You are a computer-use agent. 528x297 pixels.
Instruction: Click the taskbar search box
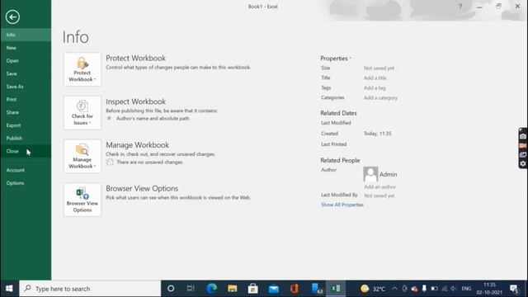(90, 289)
